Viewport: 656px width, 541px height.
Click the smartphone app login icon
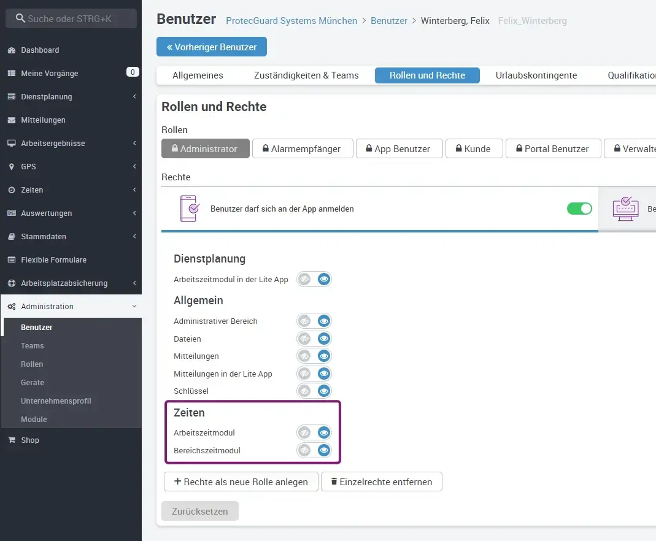(189, 209)
